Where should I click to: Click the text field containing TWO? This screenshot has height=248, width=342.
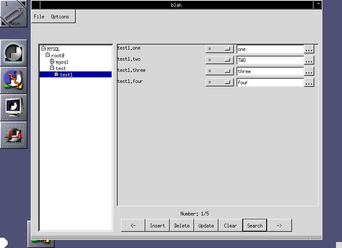[x=270, y=60]
